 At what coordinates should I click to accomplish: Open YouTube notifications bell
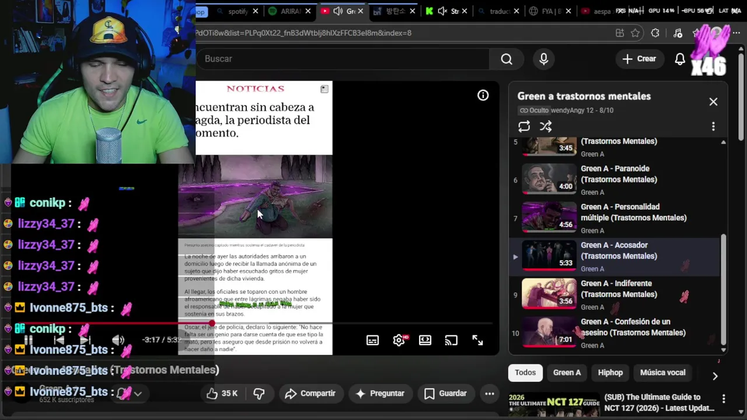(680, 59)
